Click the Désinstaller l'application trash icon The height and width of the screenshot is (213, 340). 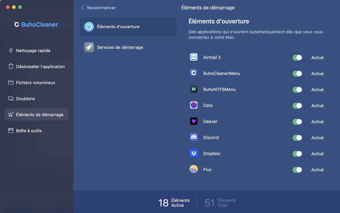11,66
